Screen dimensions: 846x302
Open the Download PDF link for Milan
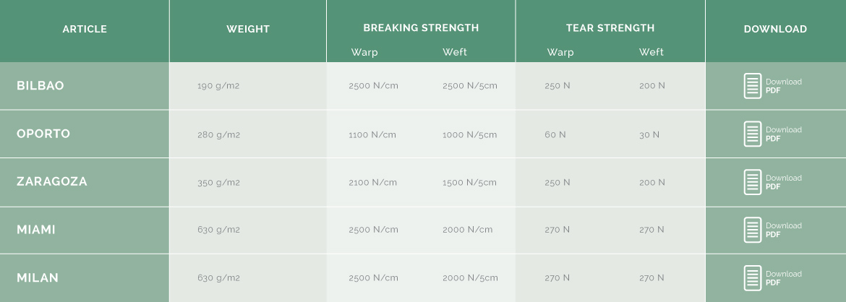click(x=783, y=277)
